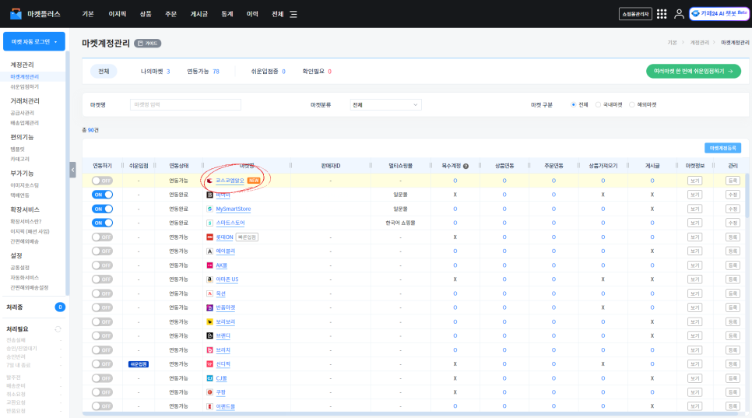
Task: Click the 브랜디 market logo icon
Action: pos(209,336)
